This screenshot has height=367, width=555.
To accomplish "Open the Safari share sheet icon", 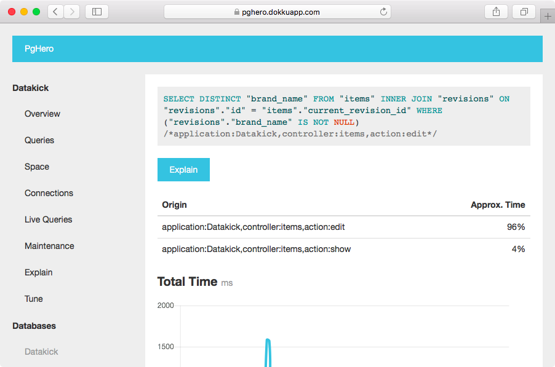I will pyautogui.click(x=497, y=12).
